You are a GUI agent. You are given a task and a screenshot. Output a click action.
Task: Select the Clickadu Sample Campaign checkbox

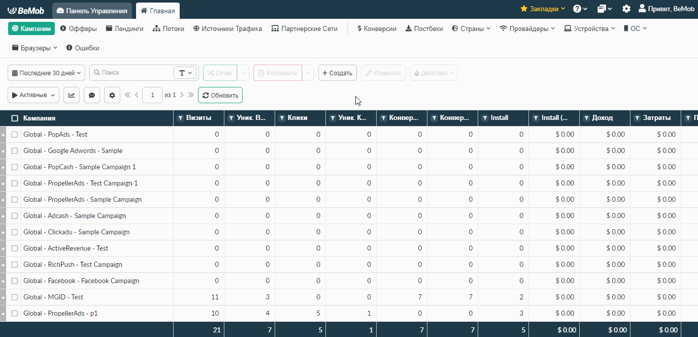click(x=15, y=232)
